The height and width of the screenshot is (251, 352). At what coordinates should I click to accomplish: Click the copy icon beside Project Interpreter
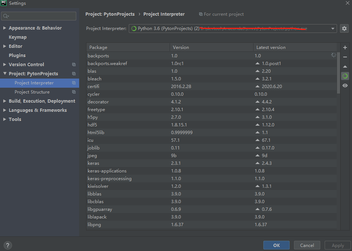point(74,83)
